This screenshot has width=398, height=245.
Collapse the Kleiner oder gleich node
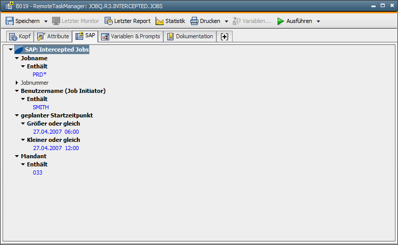coord(23,140)
